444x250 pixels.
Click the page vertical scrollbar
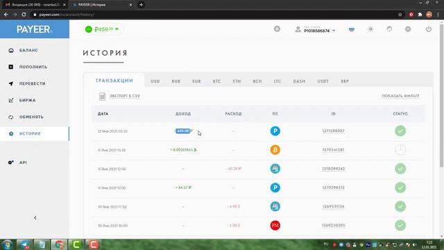(441, 96)
